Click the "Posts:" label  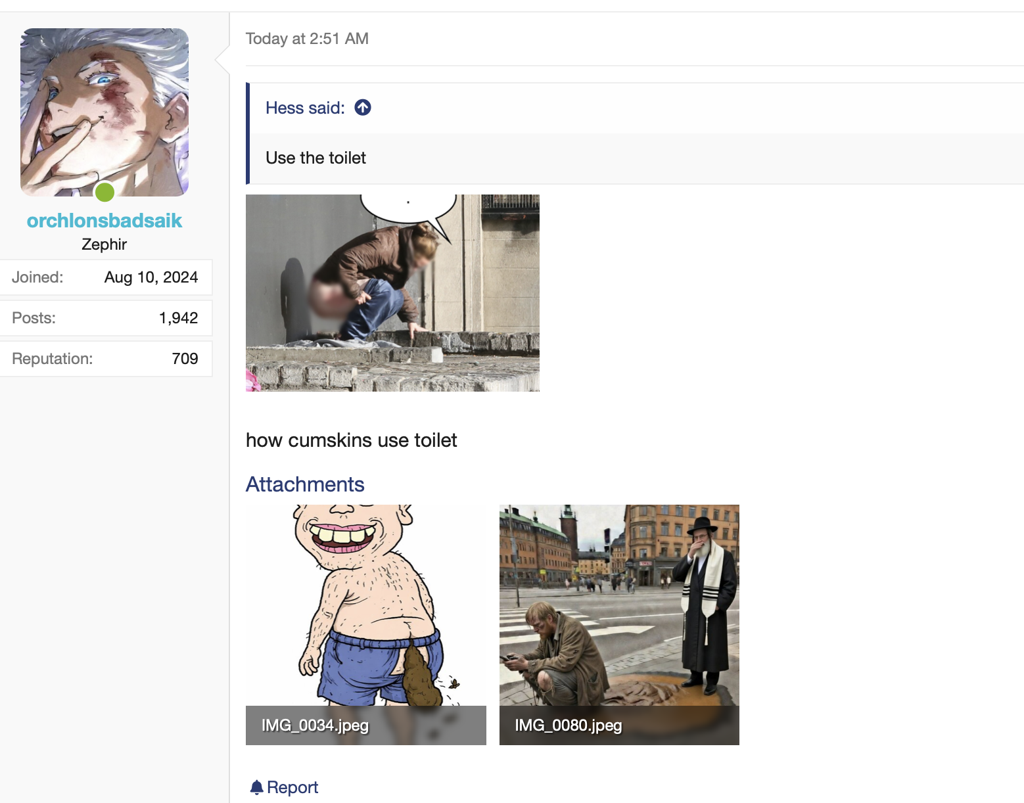34,318
